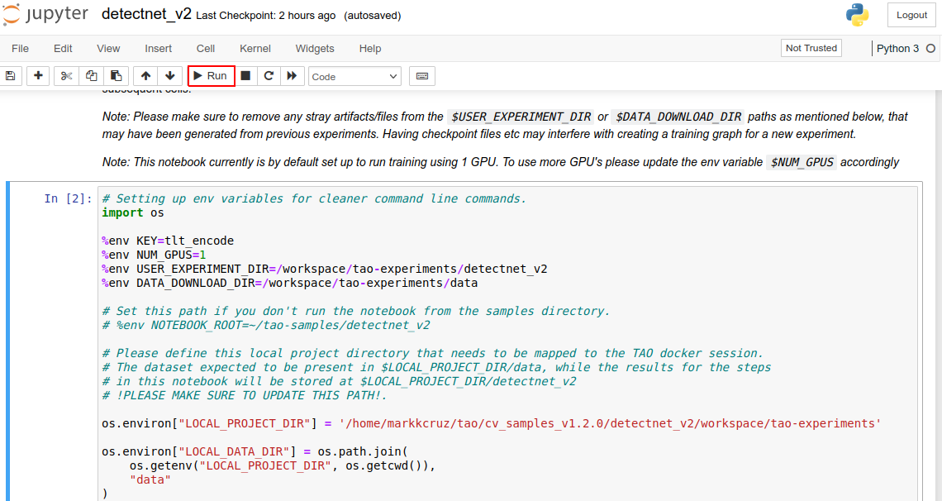Click the 'Setting up env variables' comment
Image resolution: width=942 pixels, height=501 pixels.
pos(314,199)
